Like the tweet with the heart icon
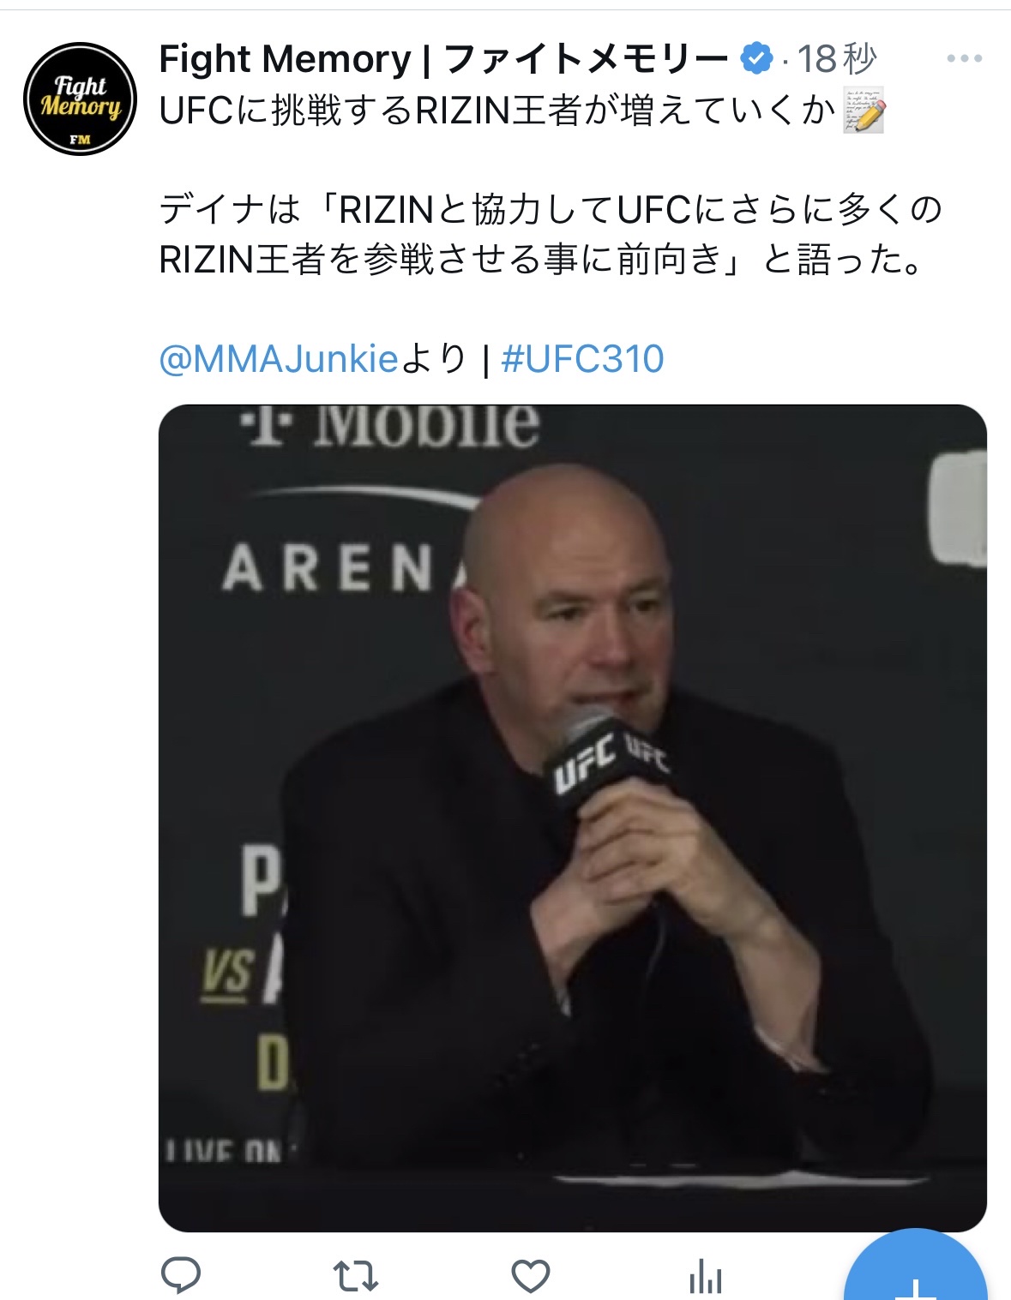The width and height of the screenshot is (1011, 1300). [x=530, y=1276]
